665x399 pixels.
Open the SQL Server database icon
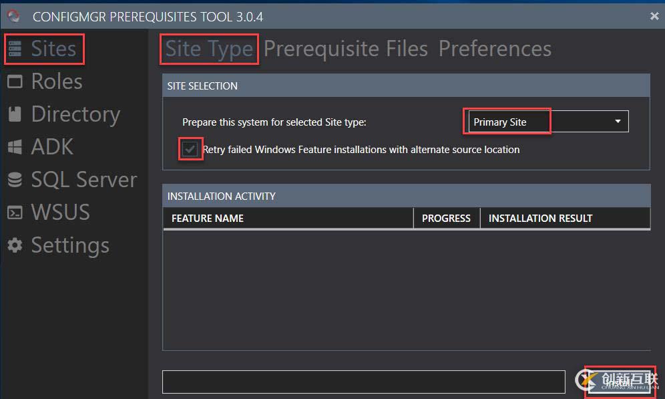[x=15, y=180]
